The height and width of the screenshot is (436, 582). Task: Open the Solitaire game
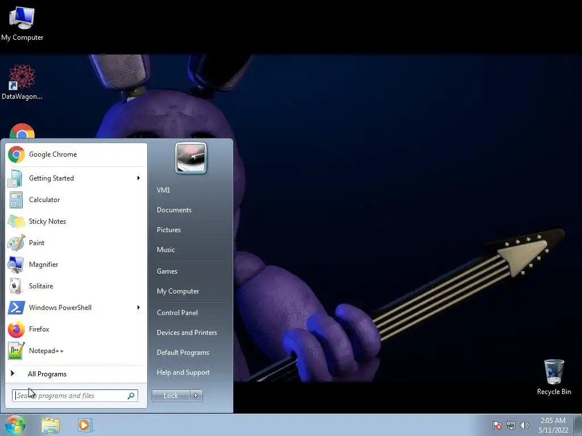(76, 286)
